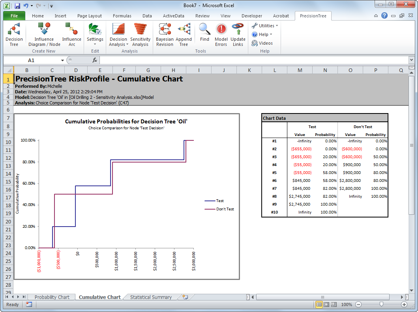
Task: Open the Developer tab
Action: click(x=252, y=16)
